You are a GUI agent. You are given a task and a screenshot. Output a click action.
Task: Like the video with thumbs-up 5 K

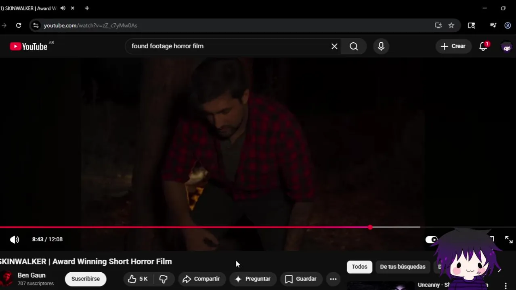[138, 279]
